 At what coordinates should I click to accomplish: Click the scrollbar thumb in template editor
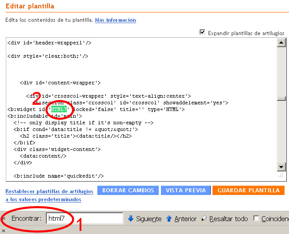pos(281,99)
